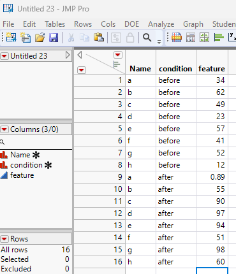This screenshot has height=274, width=236.
Task: Click the Tabulate calculator-style toolbar icon
Action: (191, 38)
